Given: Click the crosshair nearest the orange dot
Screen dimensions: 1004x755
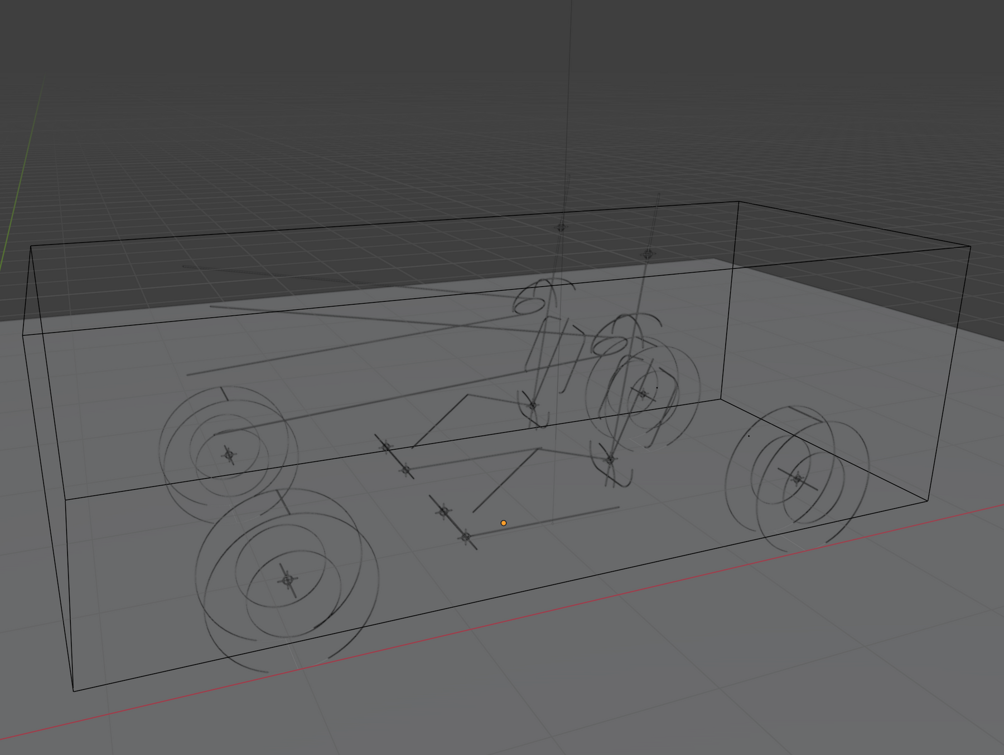Looking at the screenshot, I should pyautogui.click(x=466, y=537).
